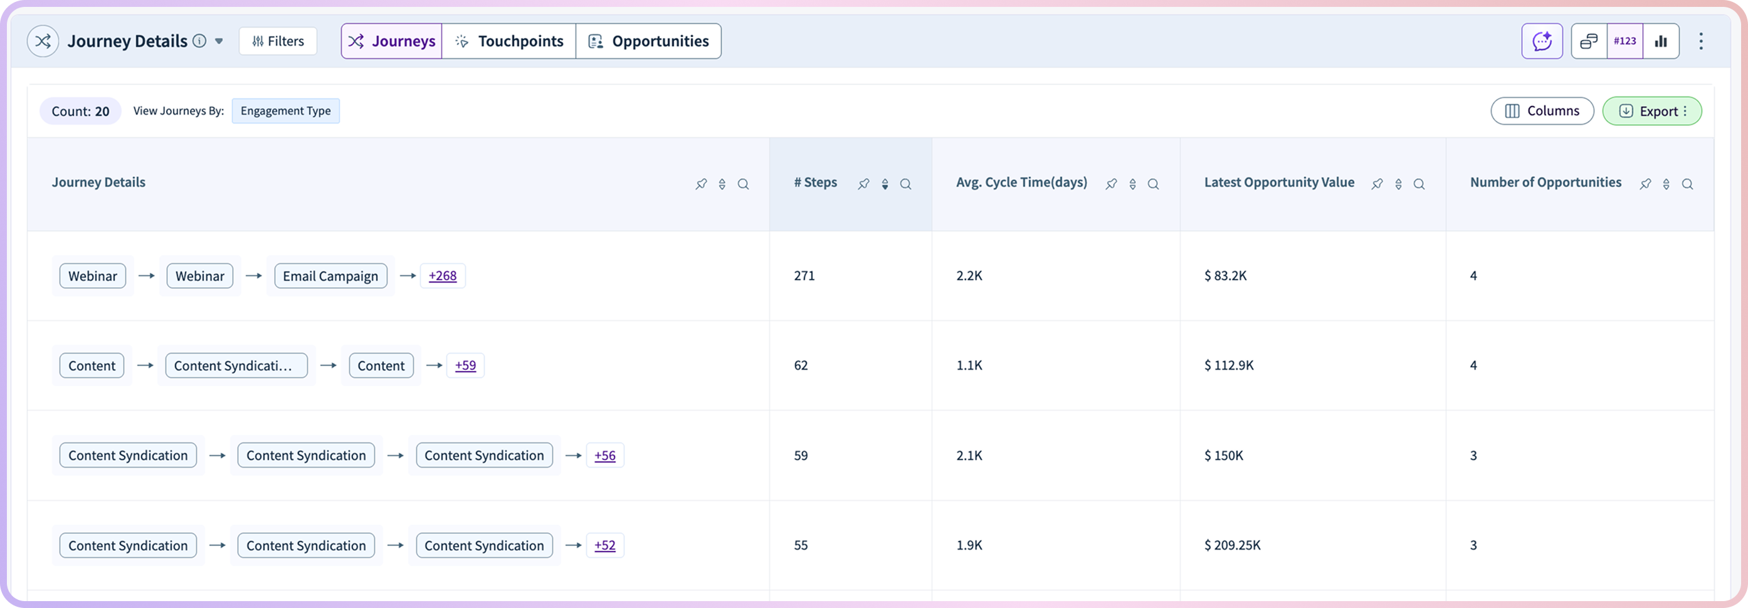Pin the Journey Details column
The height and width of the screenshot is (608, 1748).
tap(702, 184)
